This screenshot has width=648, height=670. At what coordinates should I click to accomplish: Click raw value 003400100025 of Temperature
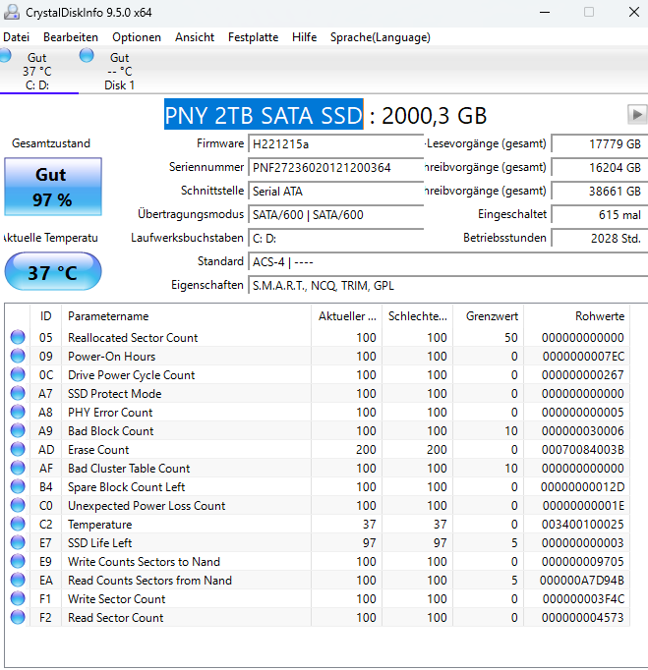582,525
